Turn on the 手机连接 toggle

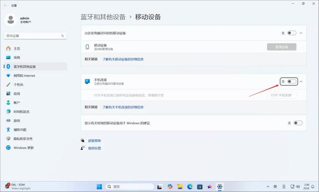pos(292,82)
